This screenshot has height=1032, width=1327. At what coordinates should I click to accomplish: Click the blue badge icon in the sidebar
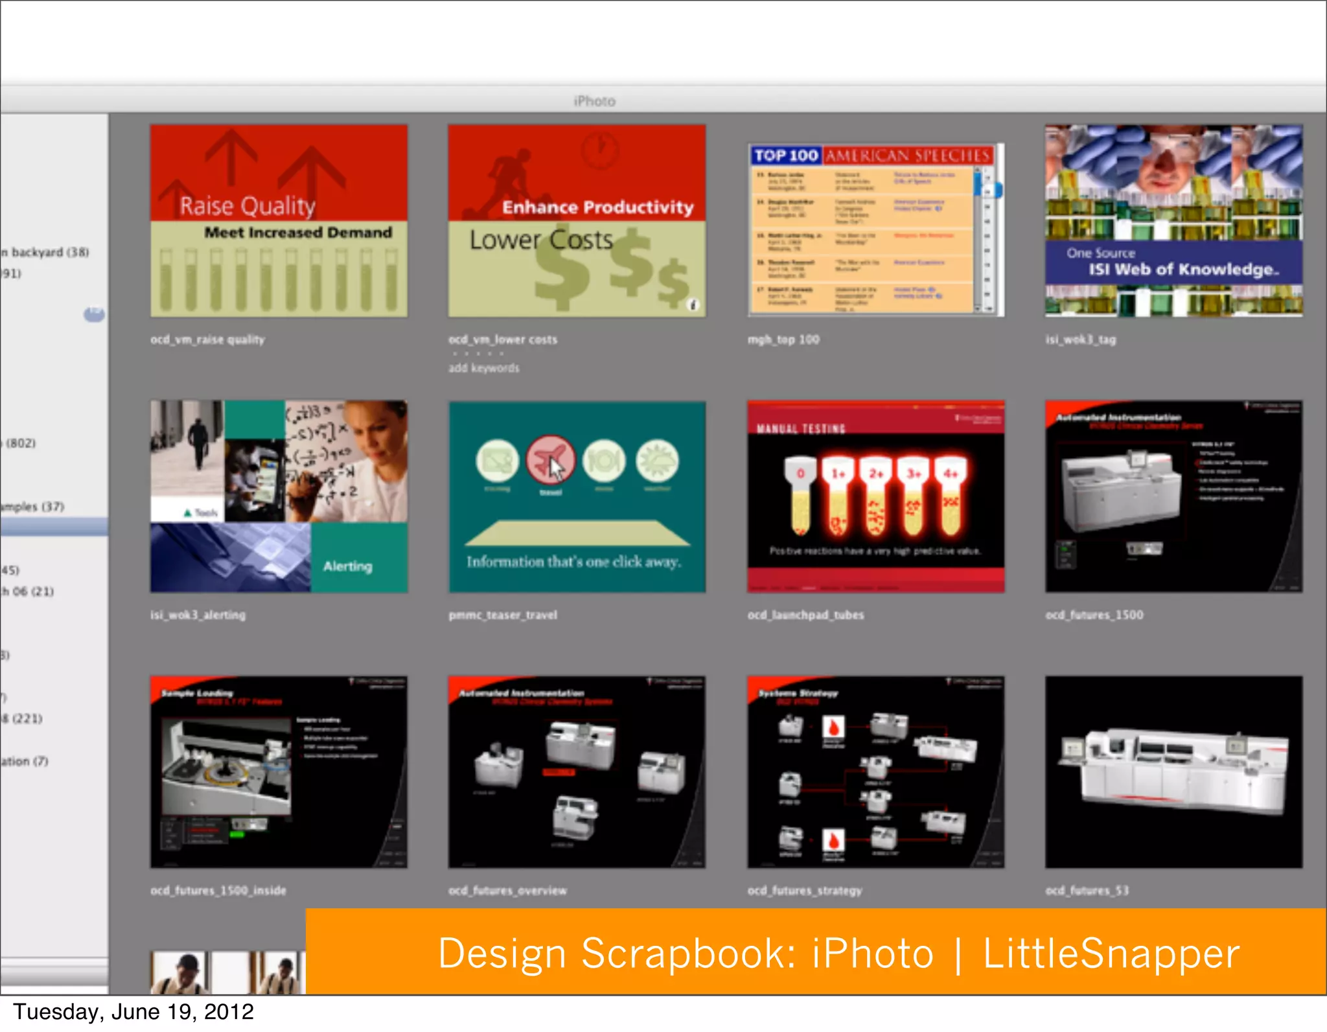[x=94, y=314]
